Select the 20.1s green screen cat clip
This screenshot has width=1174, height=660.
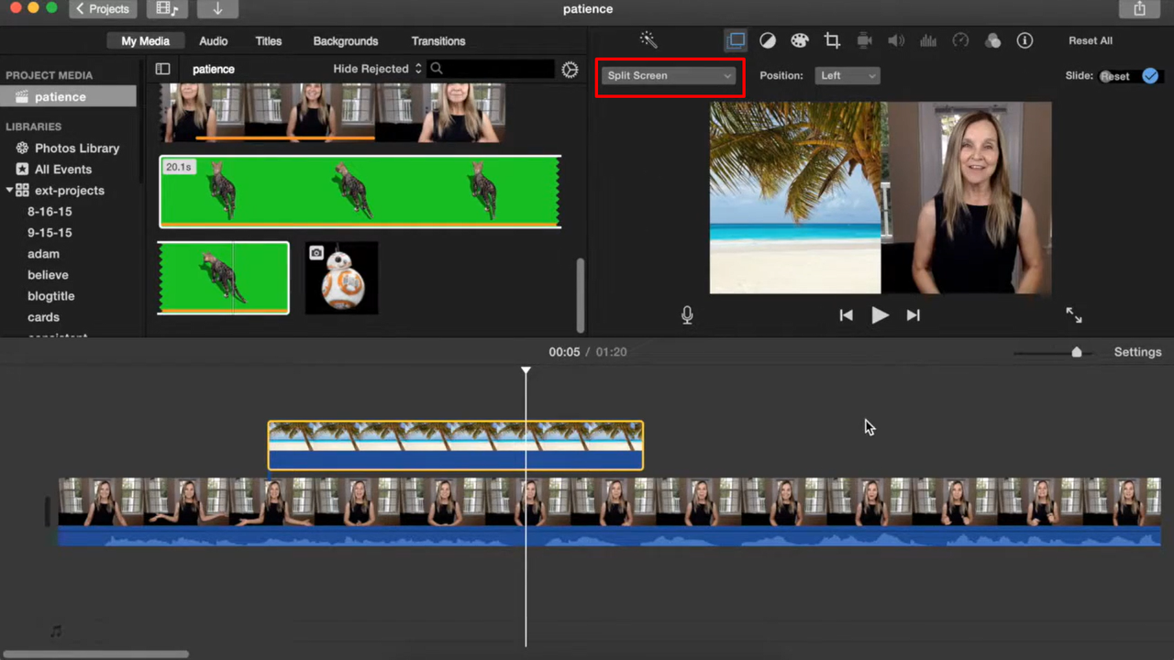[x=360, y=192]
